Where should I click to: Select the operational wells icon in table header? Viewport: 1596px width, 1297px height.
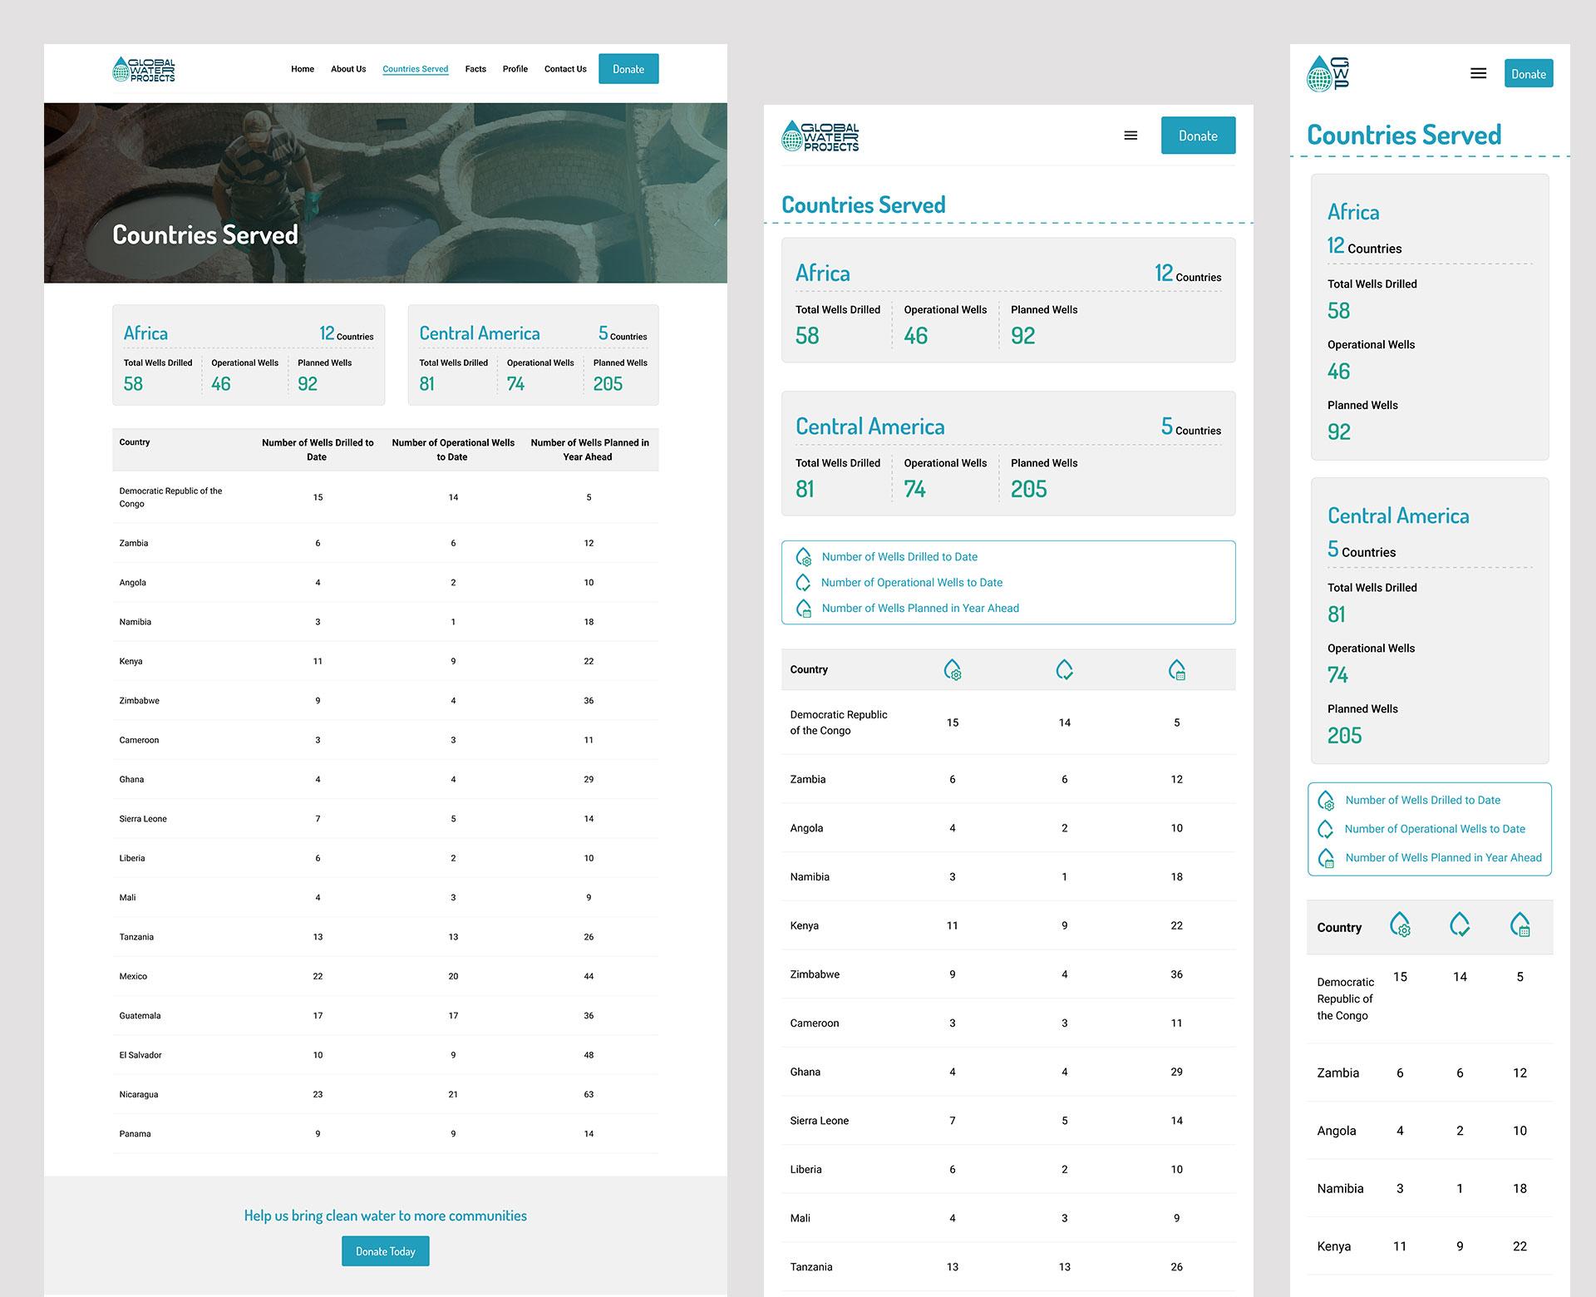(1065, 669)
